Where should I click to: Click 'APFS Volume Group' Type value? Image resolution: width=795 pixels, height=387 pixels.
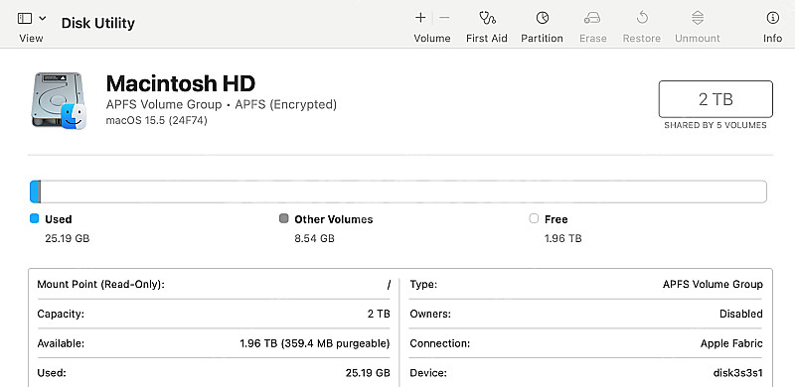coord(713,284)
